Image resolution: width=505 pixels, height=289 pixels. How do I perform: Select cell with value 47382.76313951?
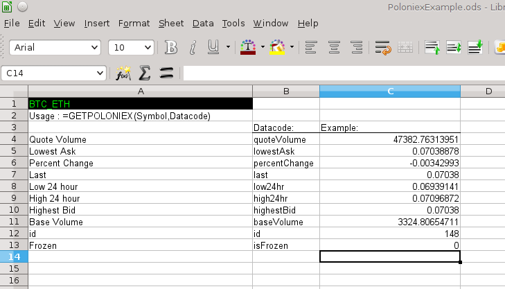[x=390, y=139]
